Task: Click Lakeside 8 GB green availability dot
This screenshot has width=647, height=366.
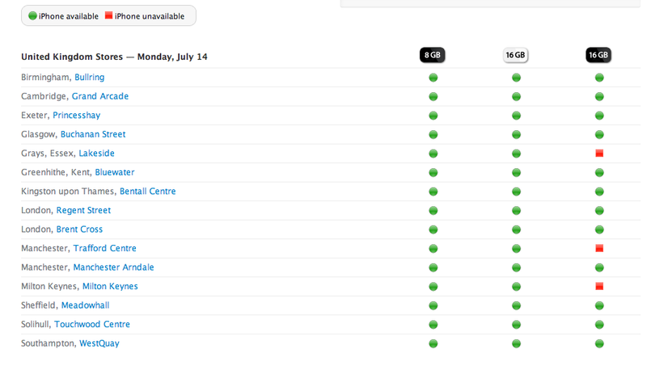Action: point(433,154)
